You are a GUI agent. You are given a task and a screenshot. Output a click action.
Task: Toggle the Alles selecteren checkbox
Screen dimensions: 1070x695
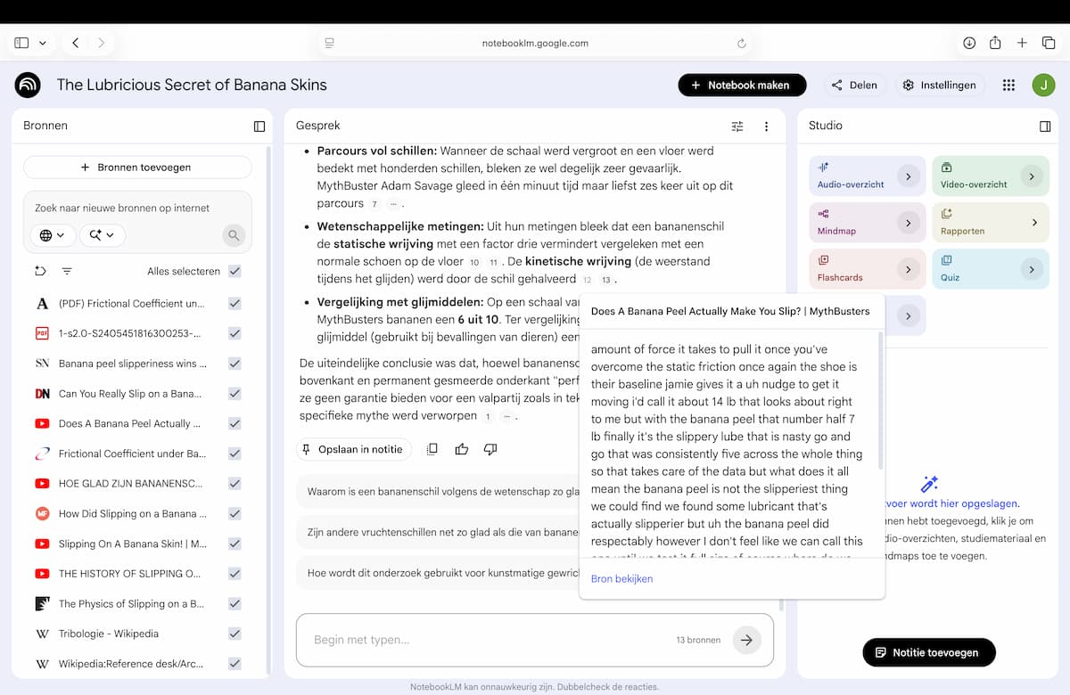click(235, 271)
